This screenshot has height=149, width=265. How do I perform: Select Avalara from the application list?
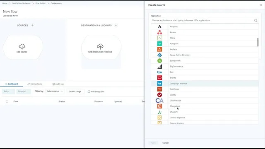[x=205, y=49]
